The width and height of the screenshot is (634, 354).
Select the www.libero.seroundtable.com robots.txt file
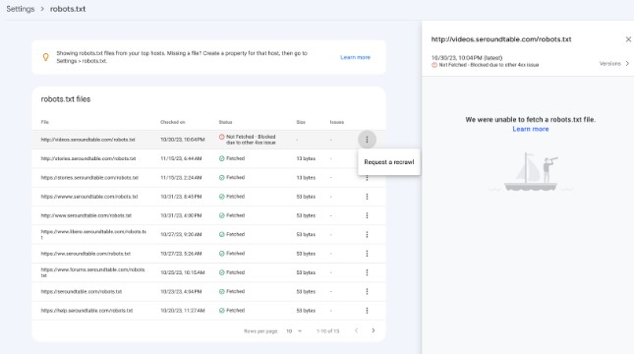(93, 235)
